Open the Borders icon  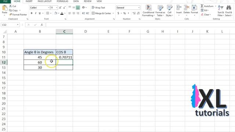(x=48, y=13)
